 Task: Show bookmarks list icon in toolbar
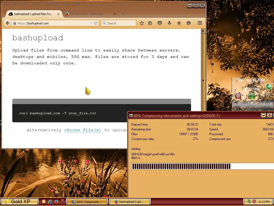coord(150,23)
